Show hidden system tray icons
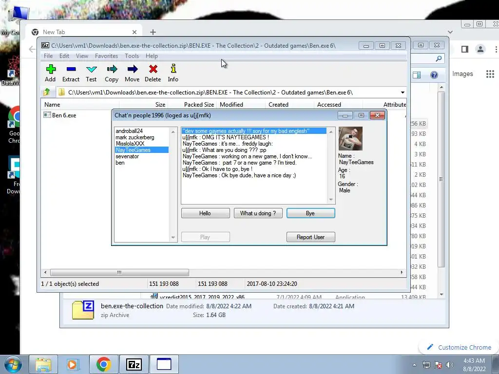The image size is (499, 374). coord(414,365)
